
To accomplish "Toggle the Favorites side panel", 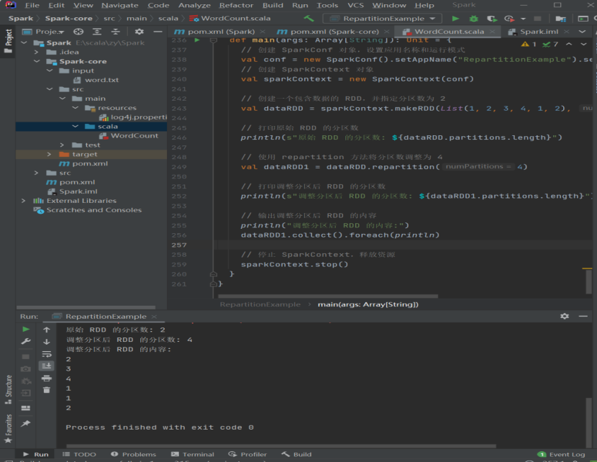I will point(8,429).
